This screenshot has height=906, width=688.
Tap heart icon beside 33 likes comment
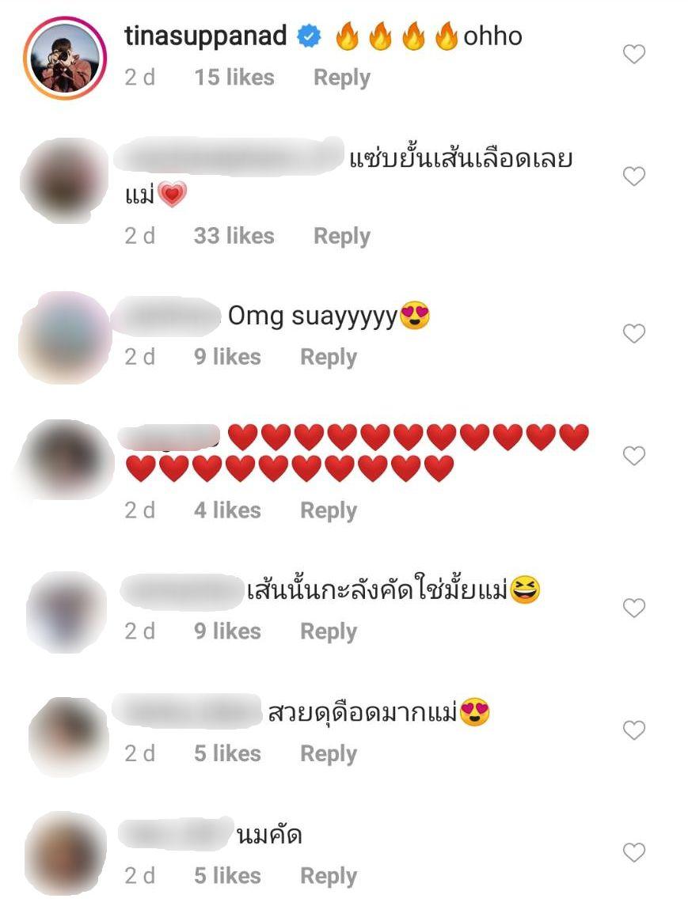633,176
